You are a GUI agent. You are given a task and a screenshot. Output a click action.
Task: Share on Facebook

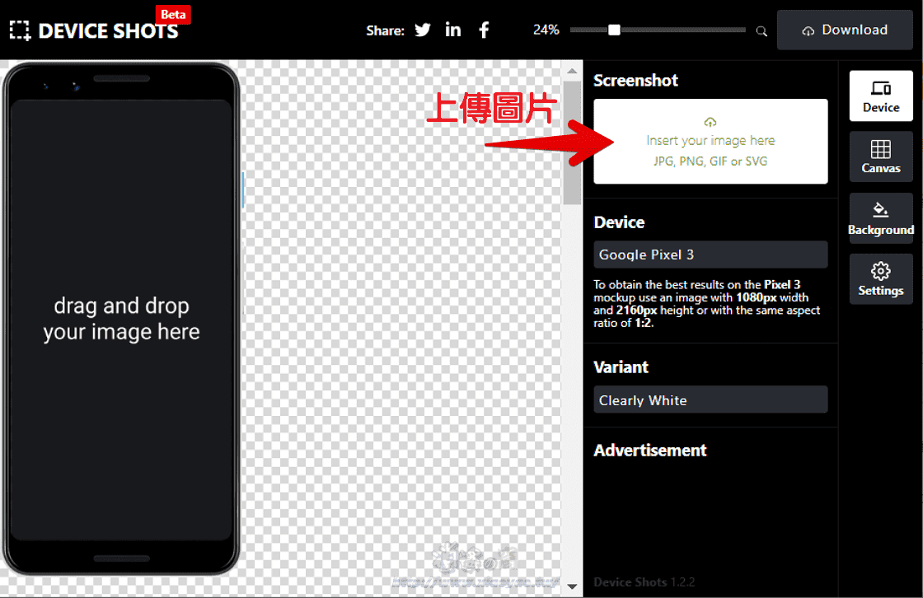pos(484,30)
